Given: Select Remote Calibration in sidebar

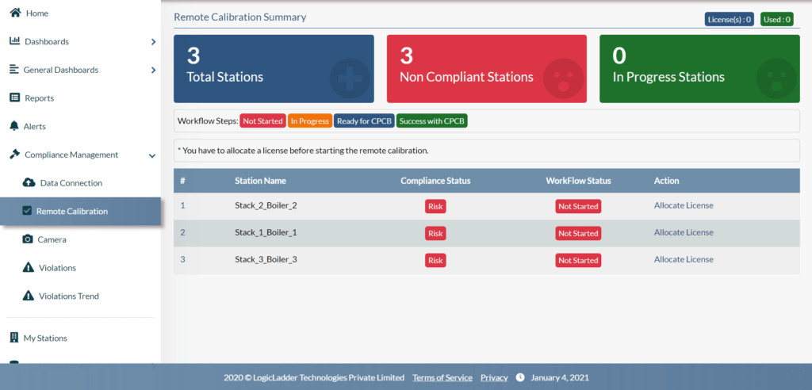Looking at the screenshot, I should tap(80, 212).
